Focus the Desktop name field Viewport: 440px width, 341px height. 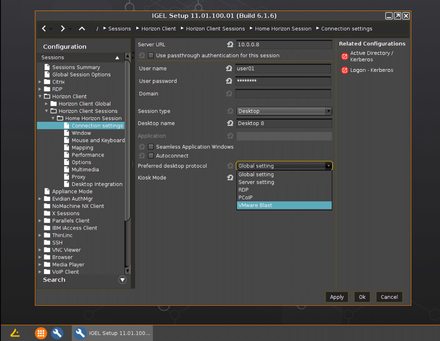click(x=284, y=123)
